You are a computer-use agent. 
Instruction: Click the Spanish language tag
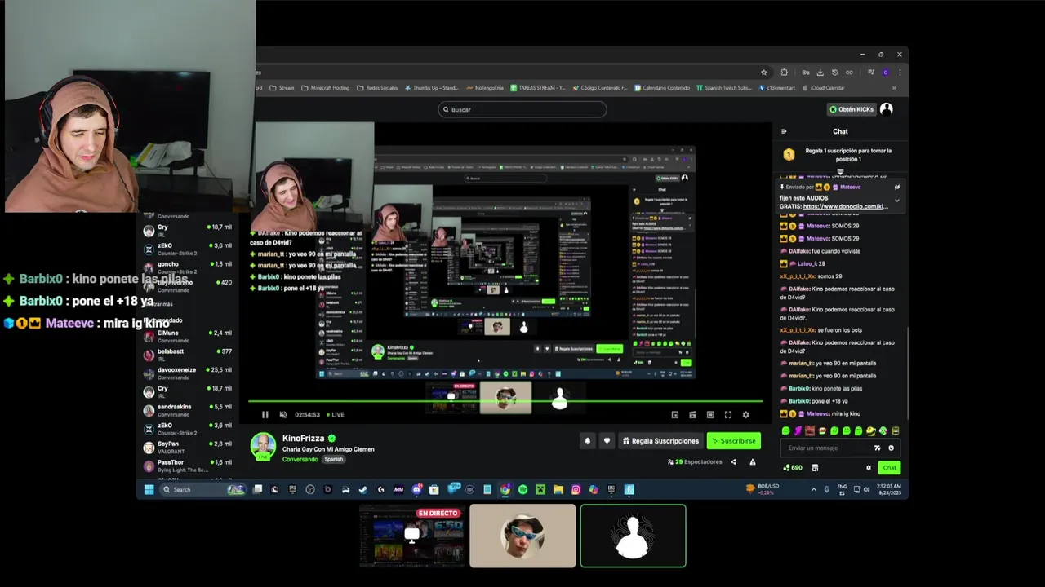coord(333,459)
